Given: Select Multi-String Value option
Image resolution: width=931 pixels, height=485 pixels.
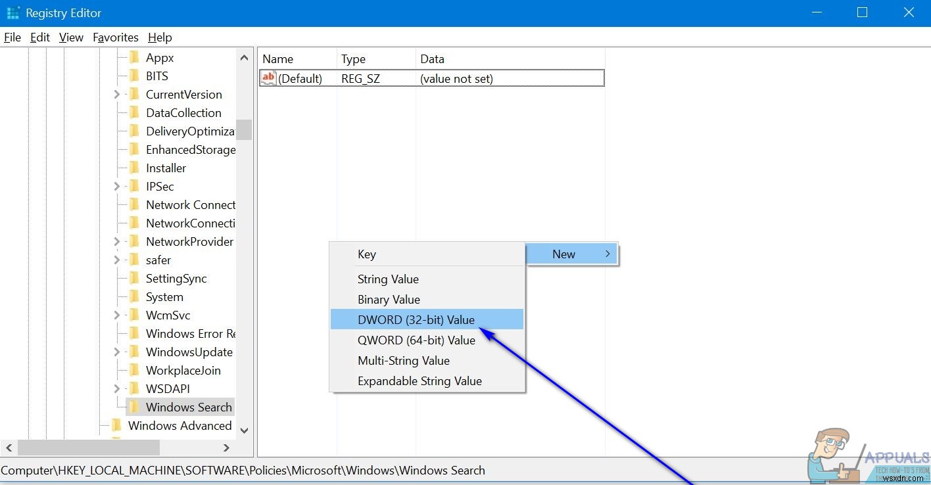Looking at the screenshot, I should click(x=403, y=360).
